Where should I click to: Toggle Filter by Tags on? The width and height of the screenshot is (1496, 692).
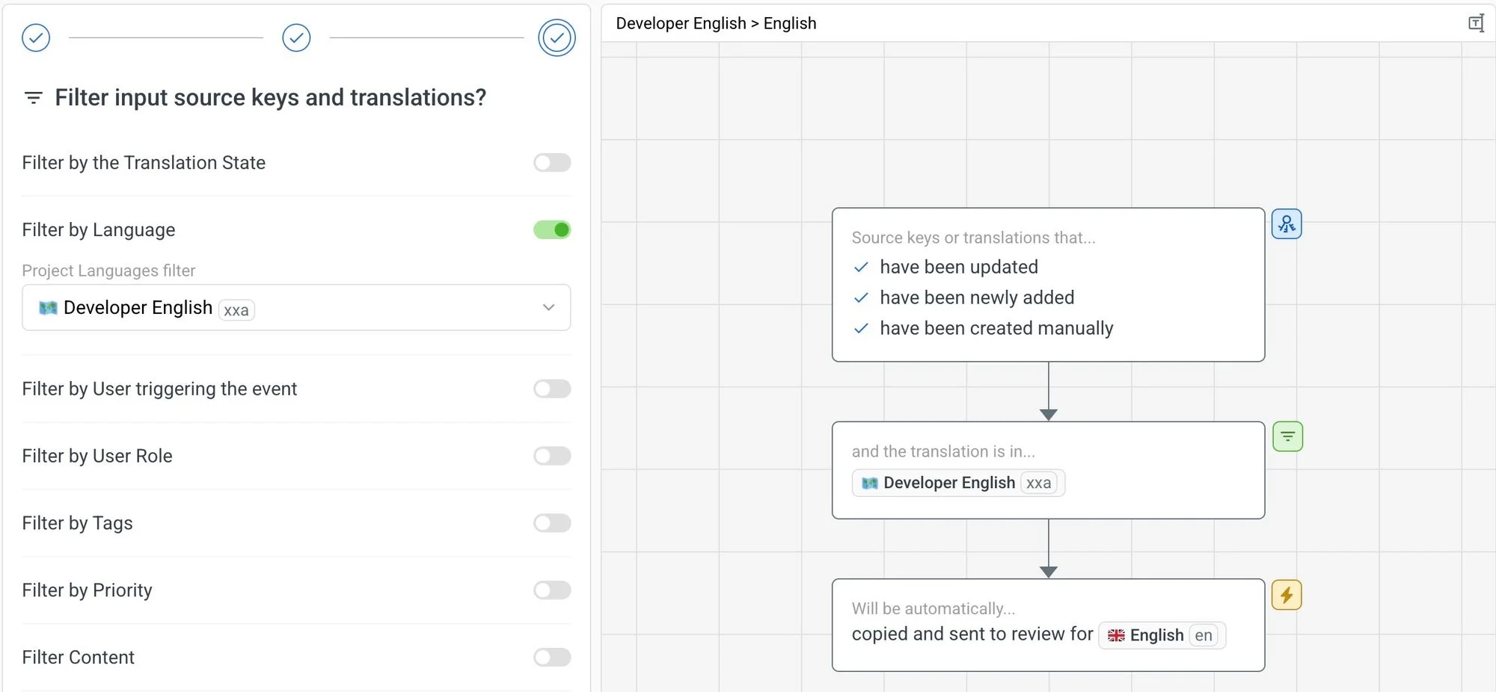click(x=552, y=523)
